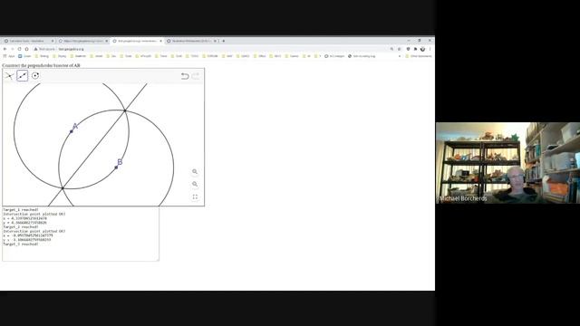Close the active GeoGebra test tab
This screenshot has height=326, width=580.
[161, 41]
